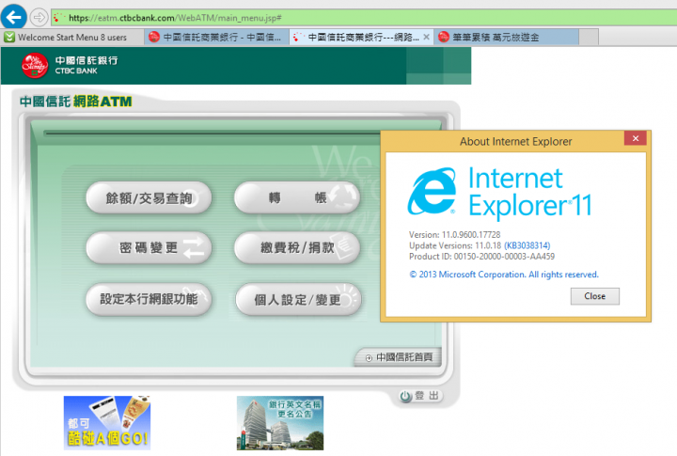Open 繳費稅/捐款 payment and donation
This screenshot has width=677, height=456.
tap(297, 248)
